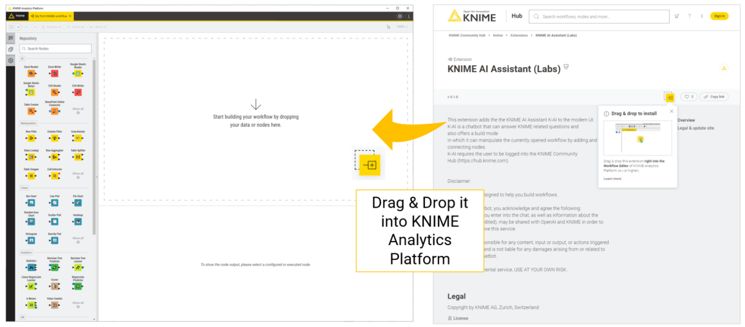The width and height of the screenshot is (745, 327).
Task: Show all Manipulation nodes
Action: [78, 175]
